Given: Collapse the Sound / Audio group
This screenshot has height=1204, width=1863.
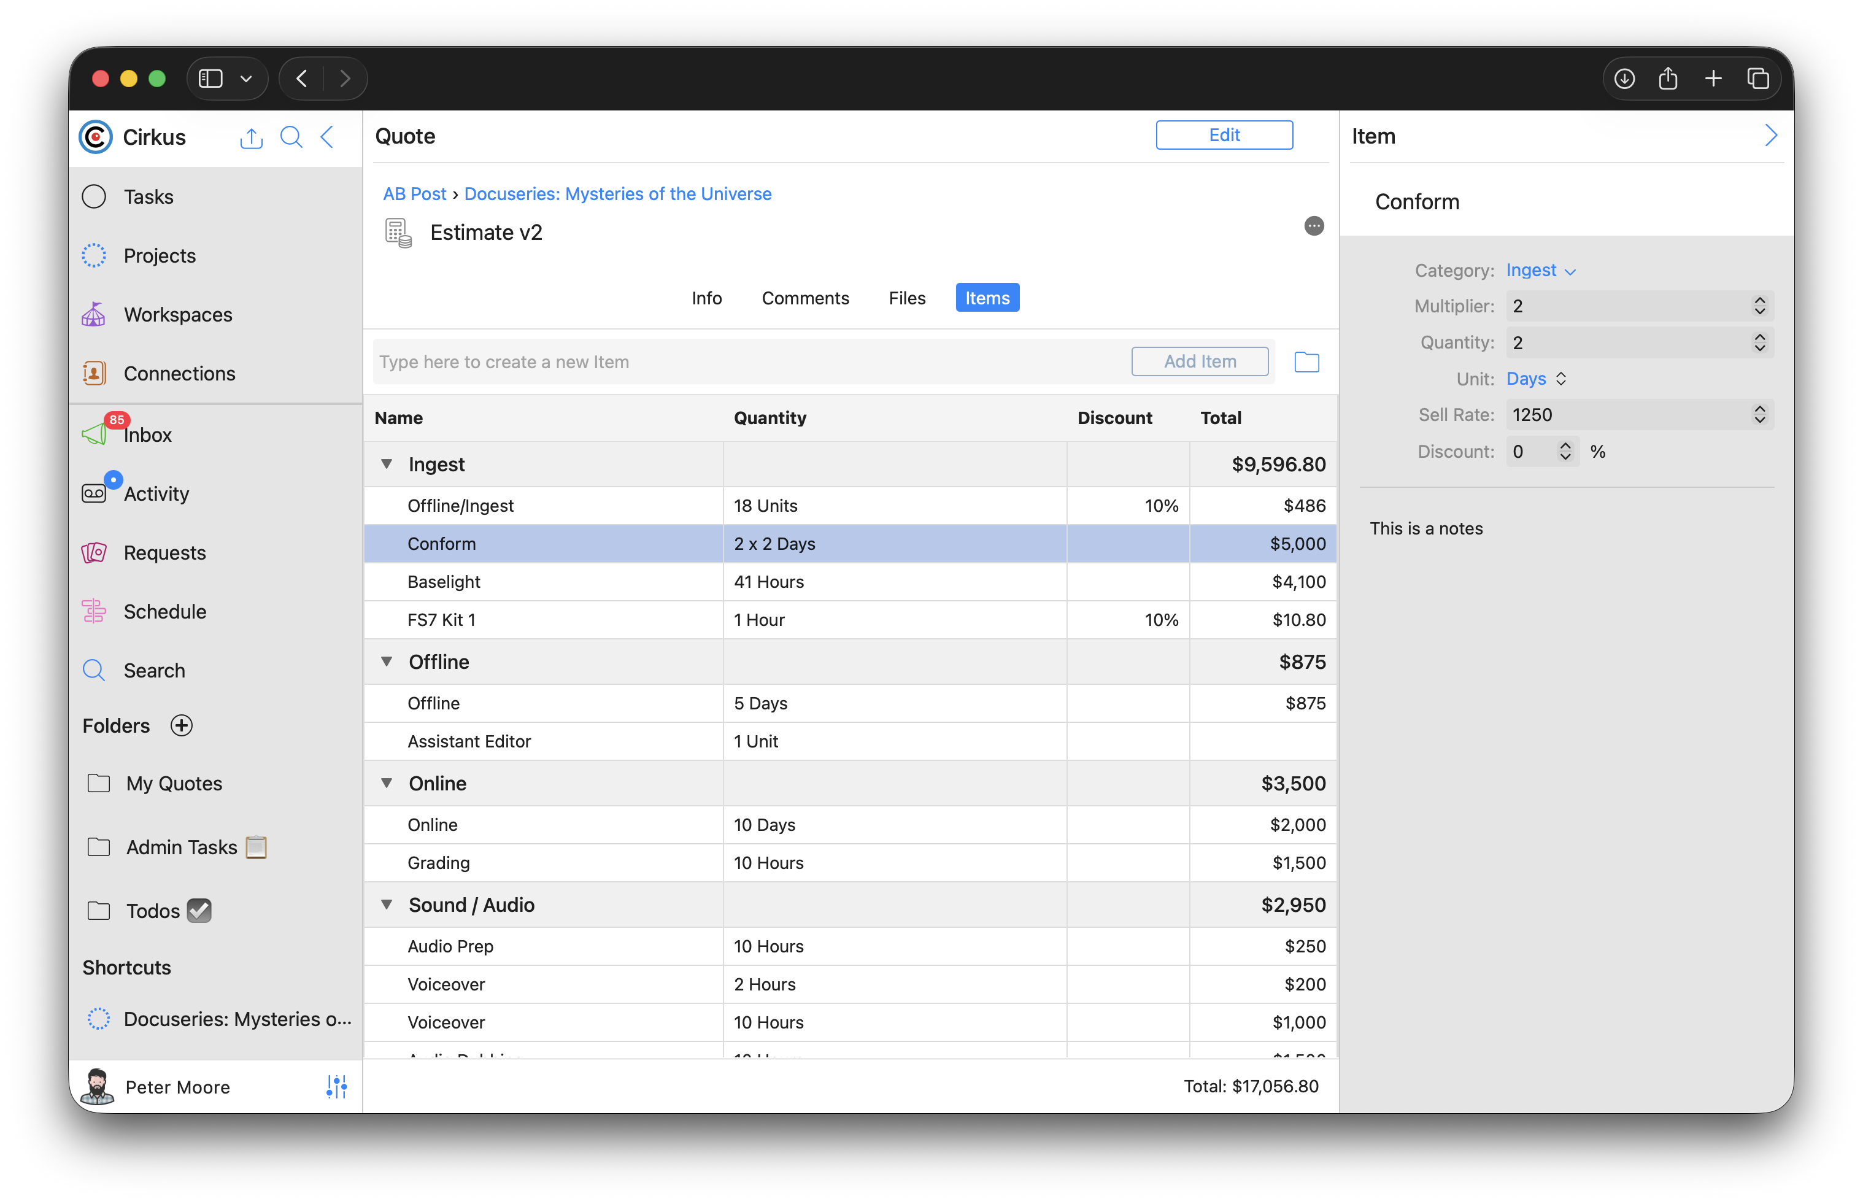Looking at the screenshot, I should (387, 905).
